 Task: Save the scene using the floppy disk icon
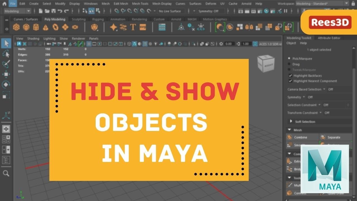tap(53, 11)
